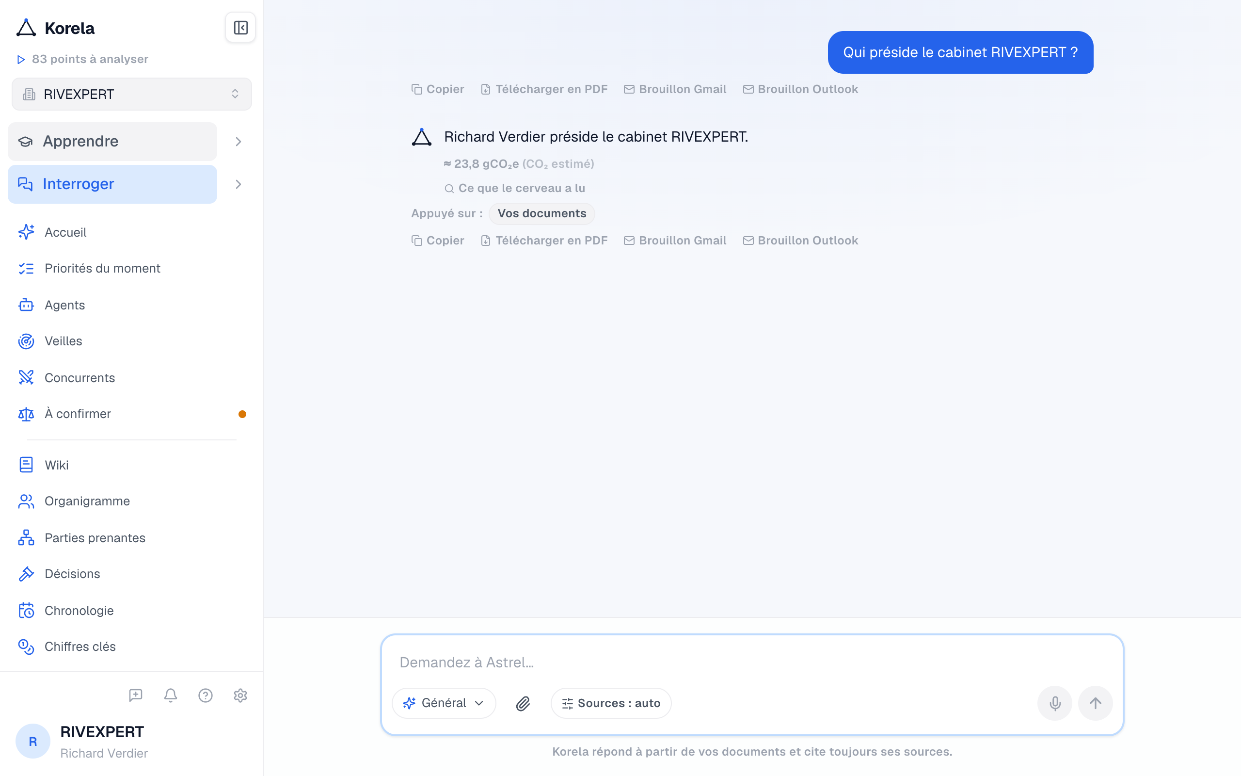Open the RIVEXPERT workspace selector

(x=132, y=94)
